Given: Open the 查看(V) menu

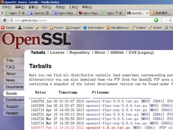Looking at the screenshot, I should click(x=33, y=7).
